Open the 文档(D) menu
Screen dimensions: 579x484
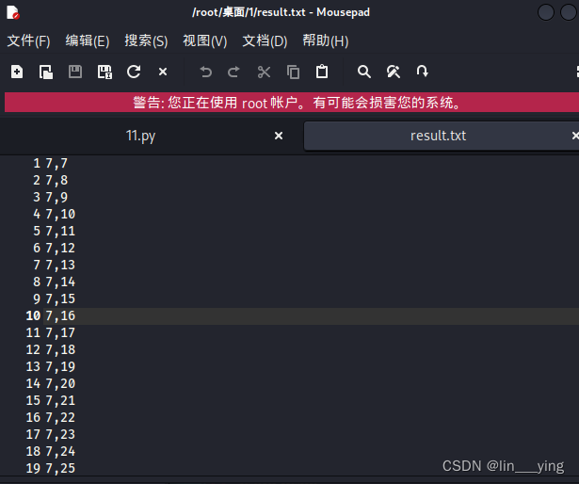pos(265,41)
